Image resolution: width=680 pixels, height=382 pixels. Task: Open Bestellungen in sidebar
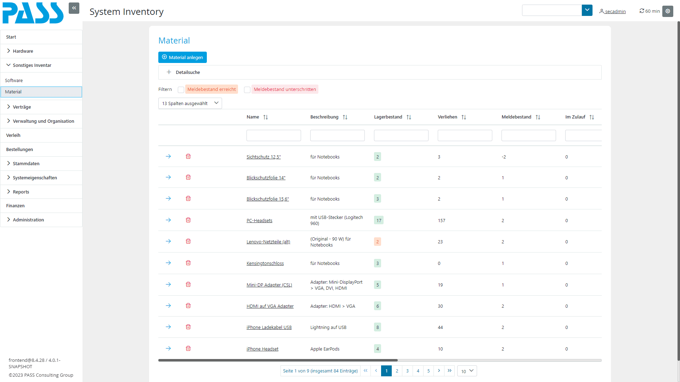[x=41, y=149]
